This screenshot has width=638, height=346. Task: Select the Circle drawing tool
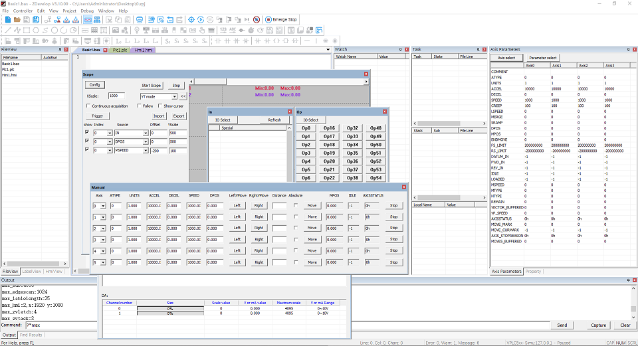tap(54, 30)
